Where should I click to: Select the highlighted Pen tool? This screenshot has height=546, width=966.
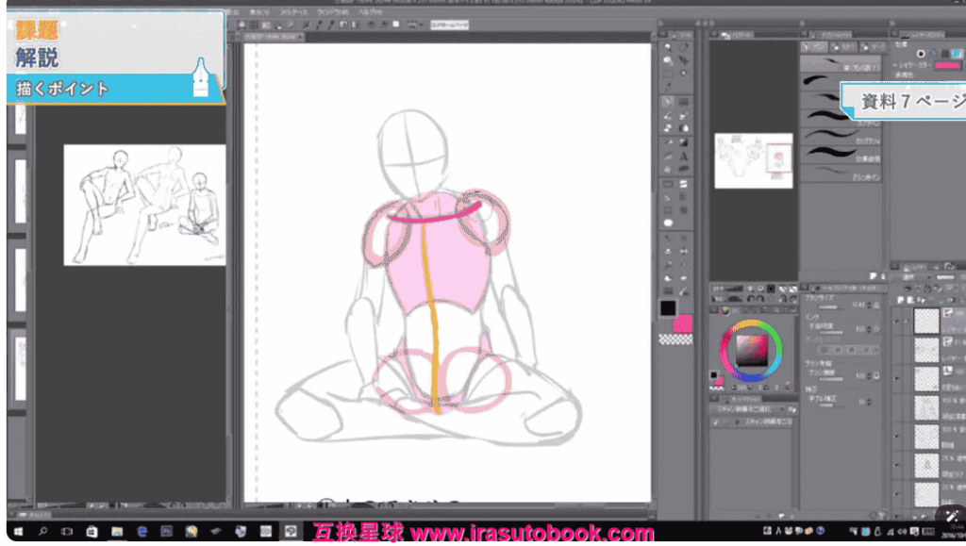669,102
